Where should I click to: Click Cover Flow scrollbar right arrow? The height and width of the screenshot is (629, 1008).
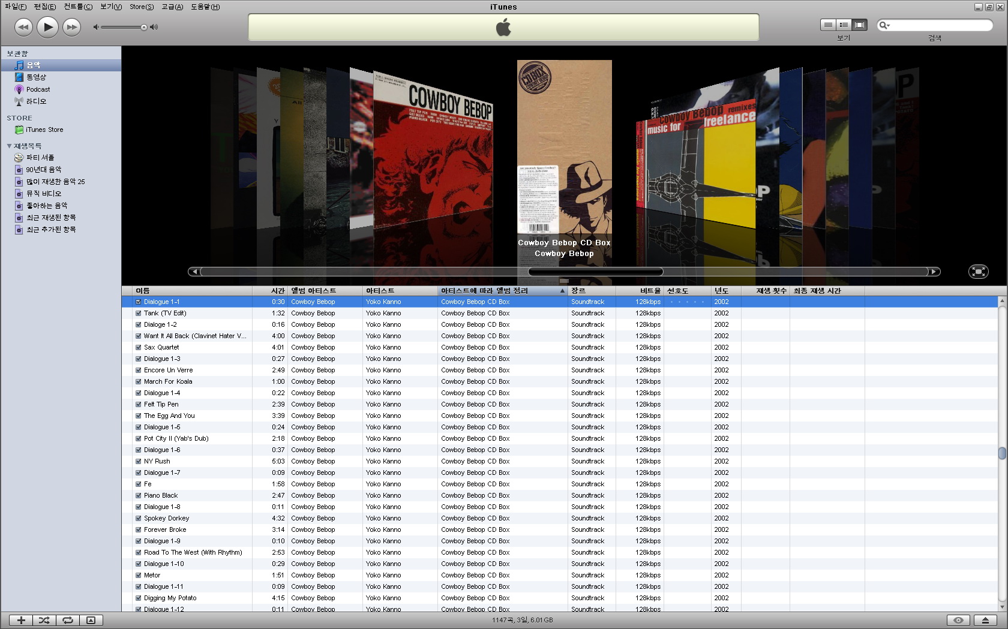[x=934, y=272]
